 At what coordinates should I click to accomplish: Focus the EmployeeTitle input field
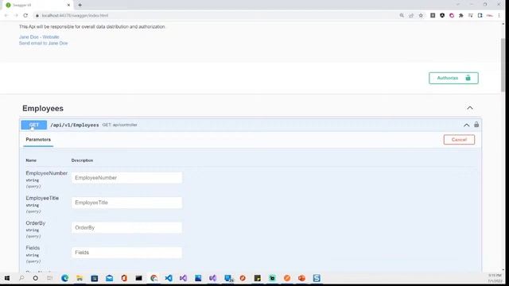(126, 203)
